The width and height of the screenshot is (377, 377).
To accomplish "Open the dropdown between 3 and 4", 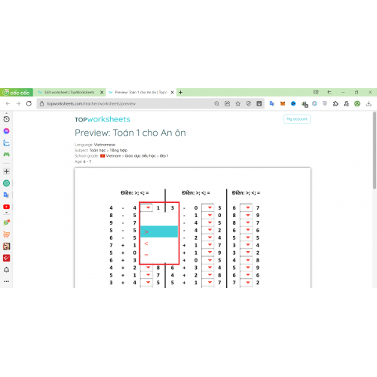I will point(246,245).
